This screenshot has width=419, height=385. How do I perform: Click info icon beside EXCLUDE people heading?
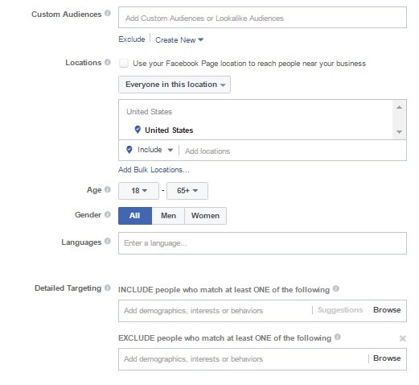[338, 337]
